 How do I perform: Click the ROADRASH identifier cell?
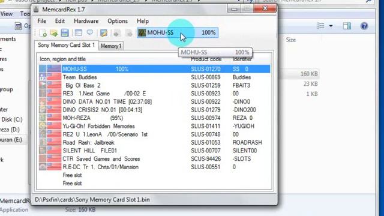247,143
